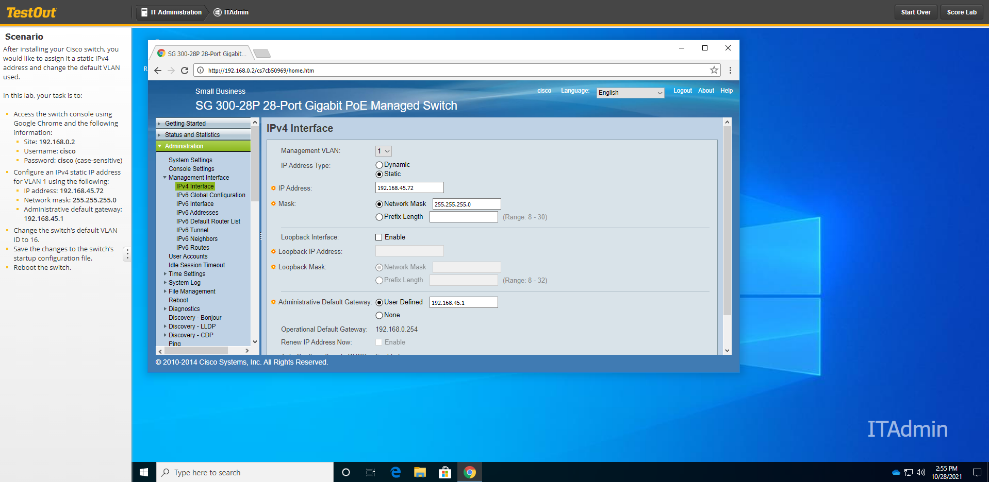Click the navigation tree down scroll arrow

coord(255,342)
